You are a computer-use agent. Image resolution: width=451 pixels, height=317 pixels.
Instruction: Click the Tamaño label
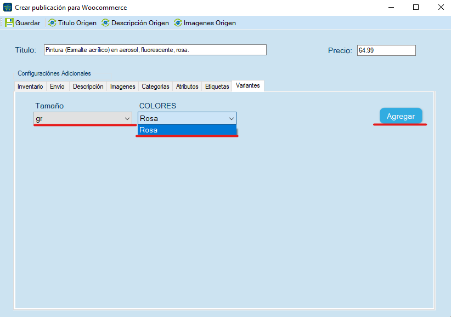[49, 106]
